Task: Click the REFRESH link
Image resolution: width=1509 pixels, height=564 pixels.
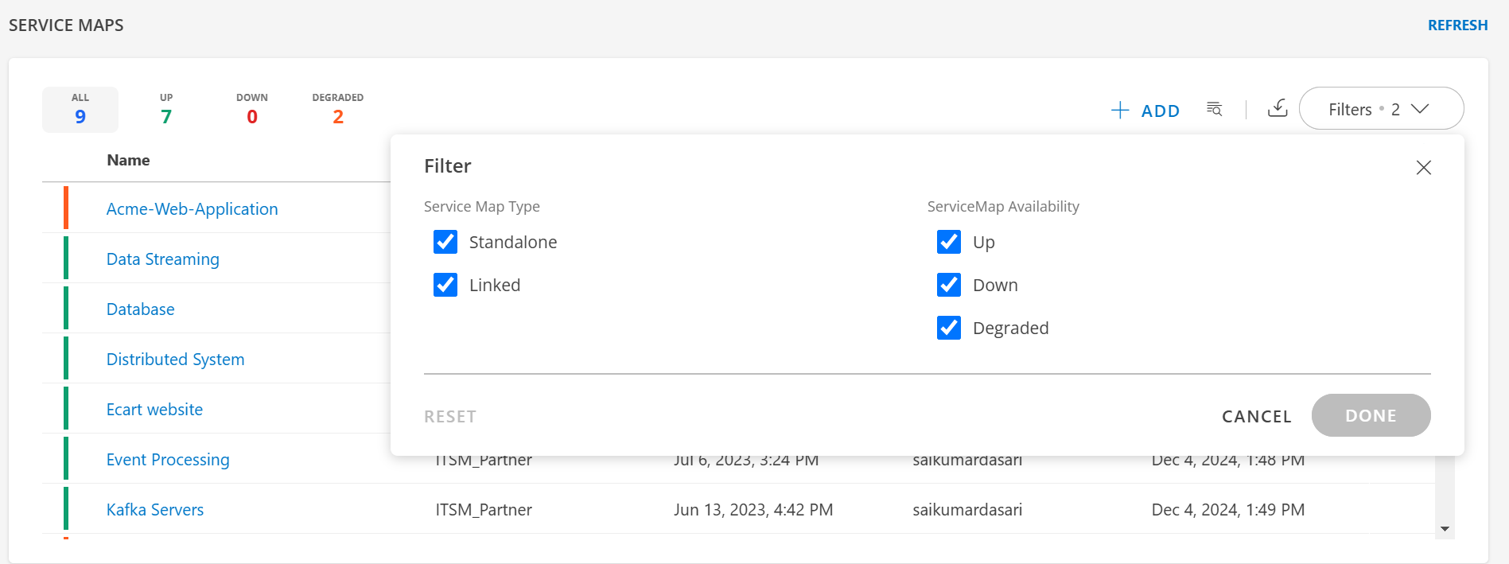Action: point(1458,25)
